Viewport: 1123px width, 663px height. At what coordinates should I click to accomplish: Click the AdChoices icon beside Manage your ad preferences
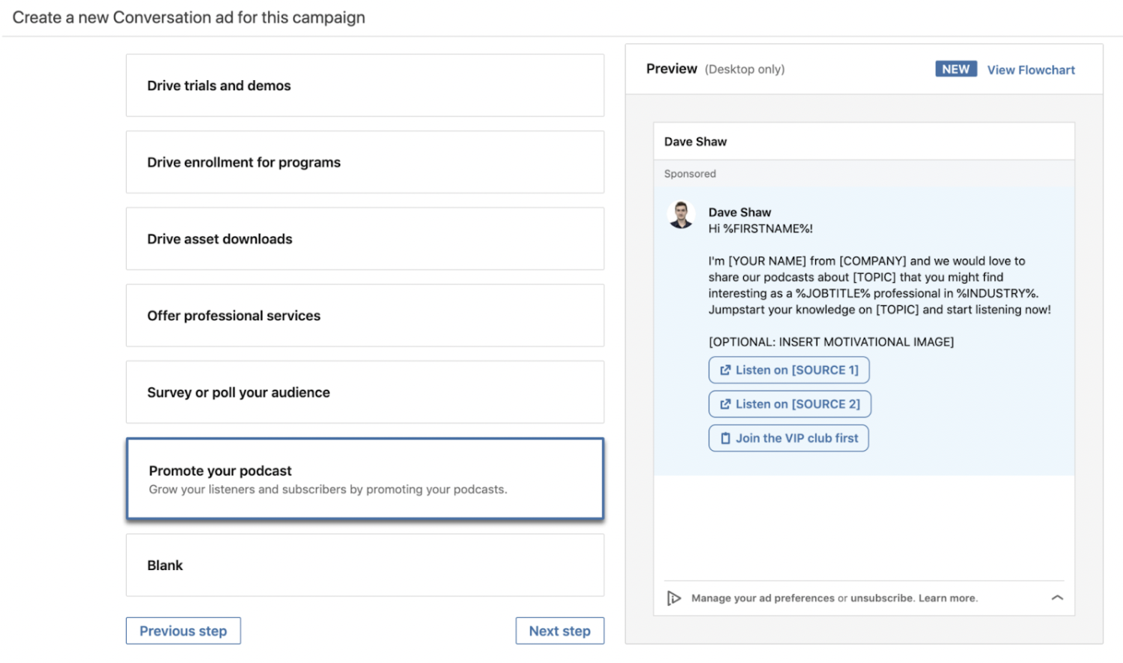point(674,598)
